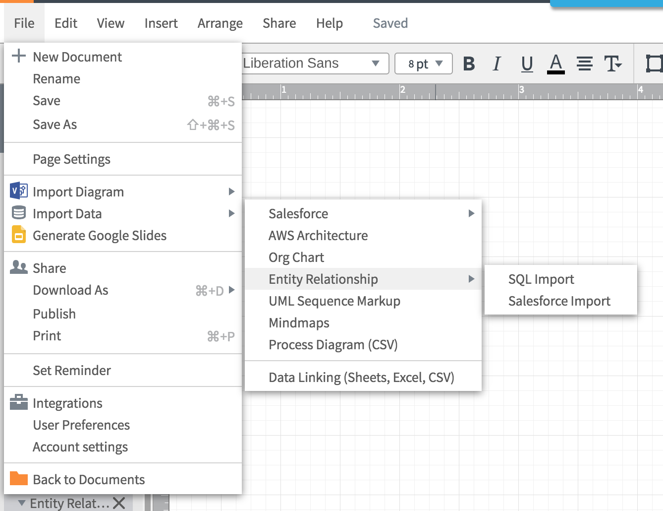
Task: Click the orange folder icon
Action: click(x=19, y=478)
